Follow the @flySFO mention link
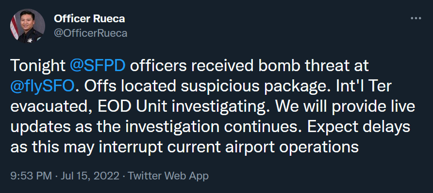Viewport: 433px width, 193px height. pos(43,86)
